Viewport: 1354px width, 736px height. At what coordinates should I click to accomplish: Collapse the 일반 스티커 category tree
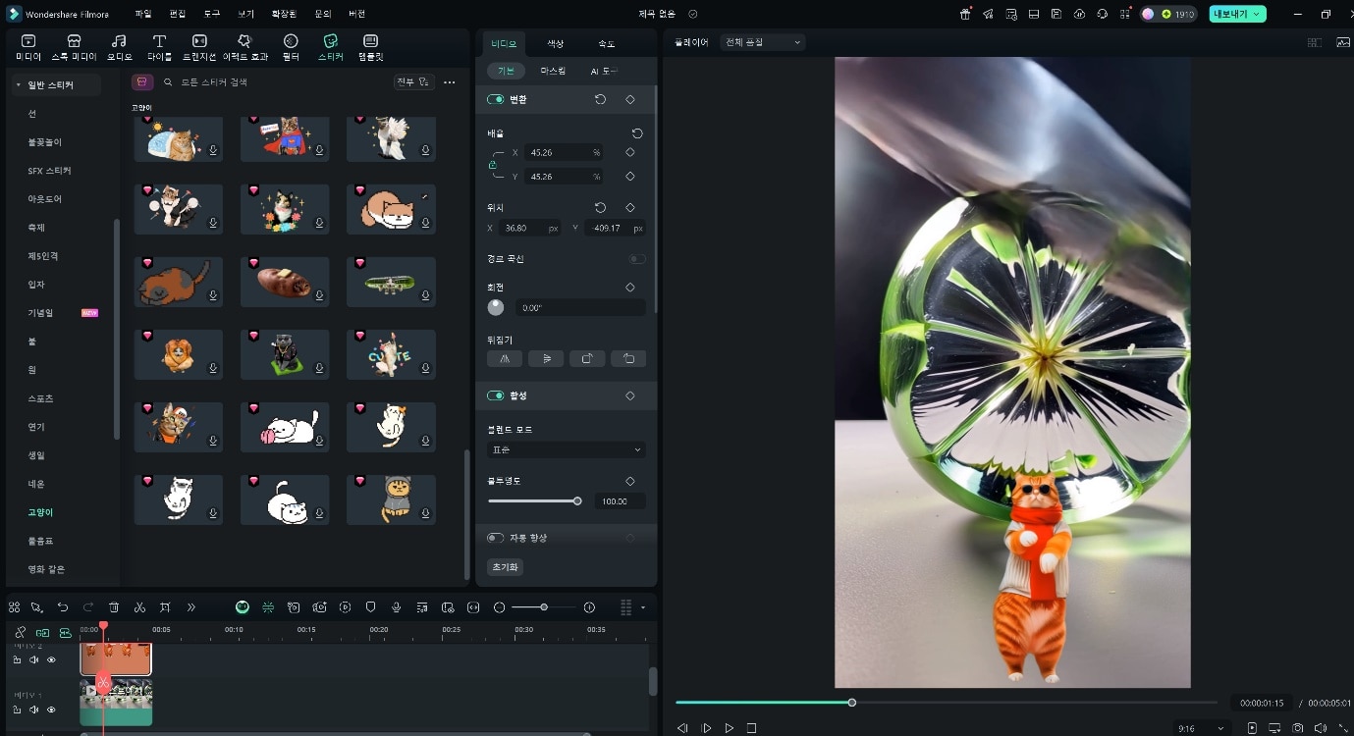click(x=19, y=85)
